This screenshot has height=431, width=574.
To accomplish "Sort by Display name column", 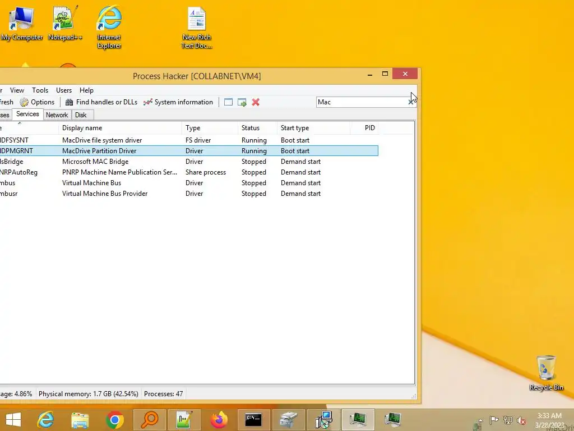I will point(120,128).
